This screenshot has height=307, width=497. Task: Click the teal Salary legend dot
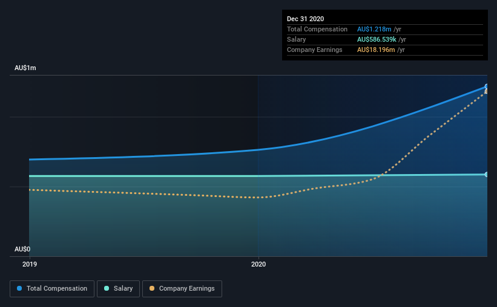point(107,288)
